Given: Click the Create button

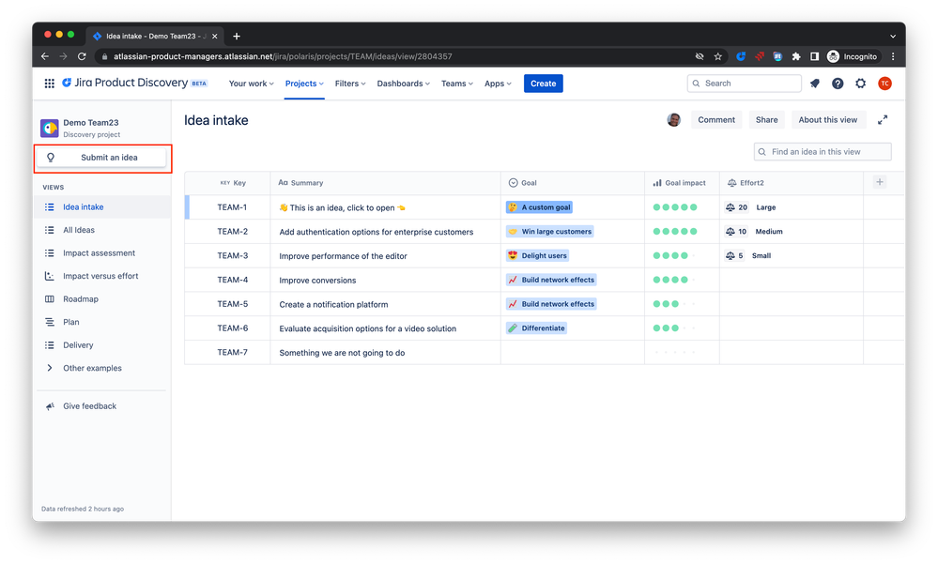Looking at the screenshot, I should coord(544,84).
